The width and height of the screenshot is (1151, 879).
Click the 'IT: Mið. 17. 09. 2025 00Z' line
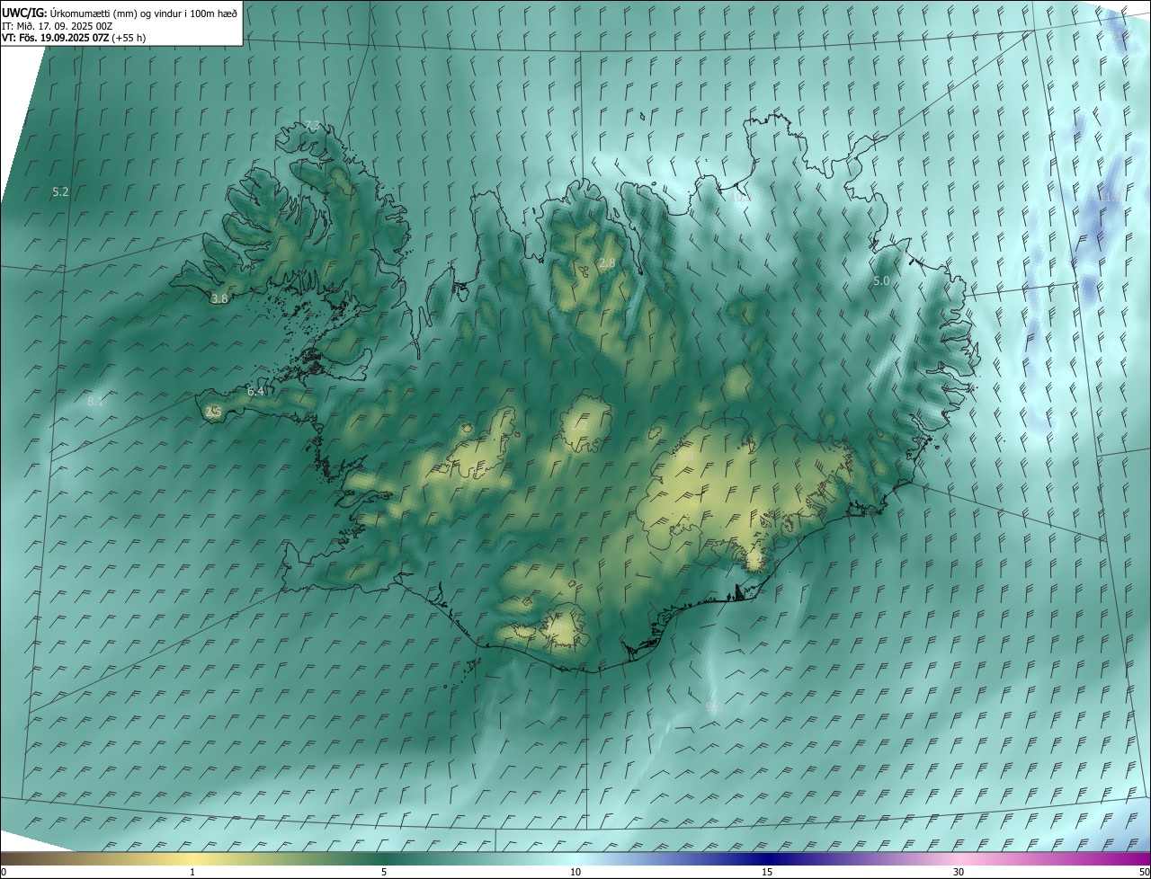click(57, 25)
